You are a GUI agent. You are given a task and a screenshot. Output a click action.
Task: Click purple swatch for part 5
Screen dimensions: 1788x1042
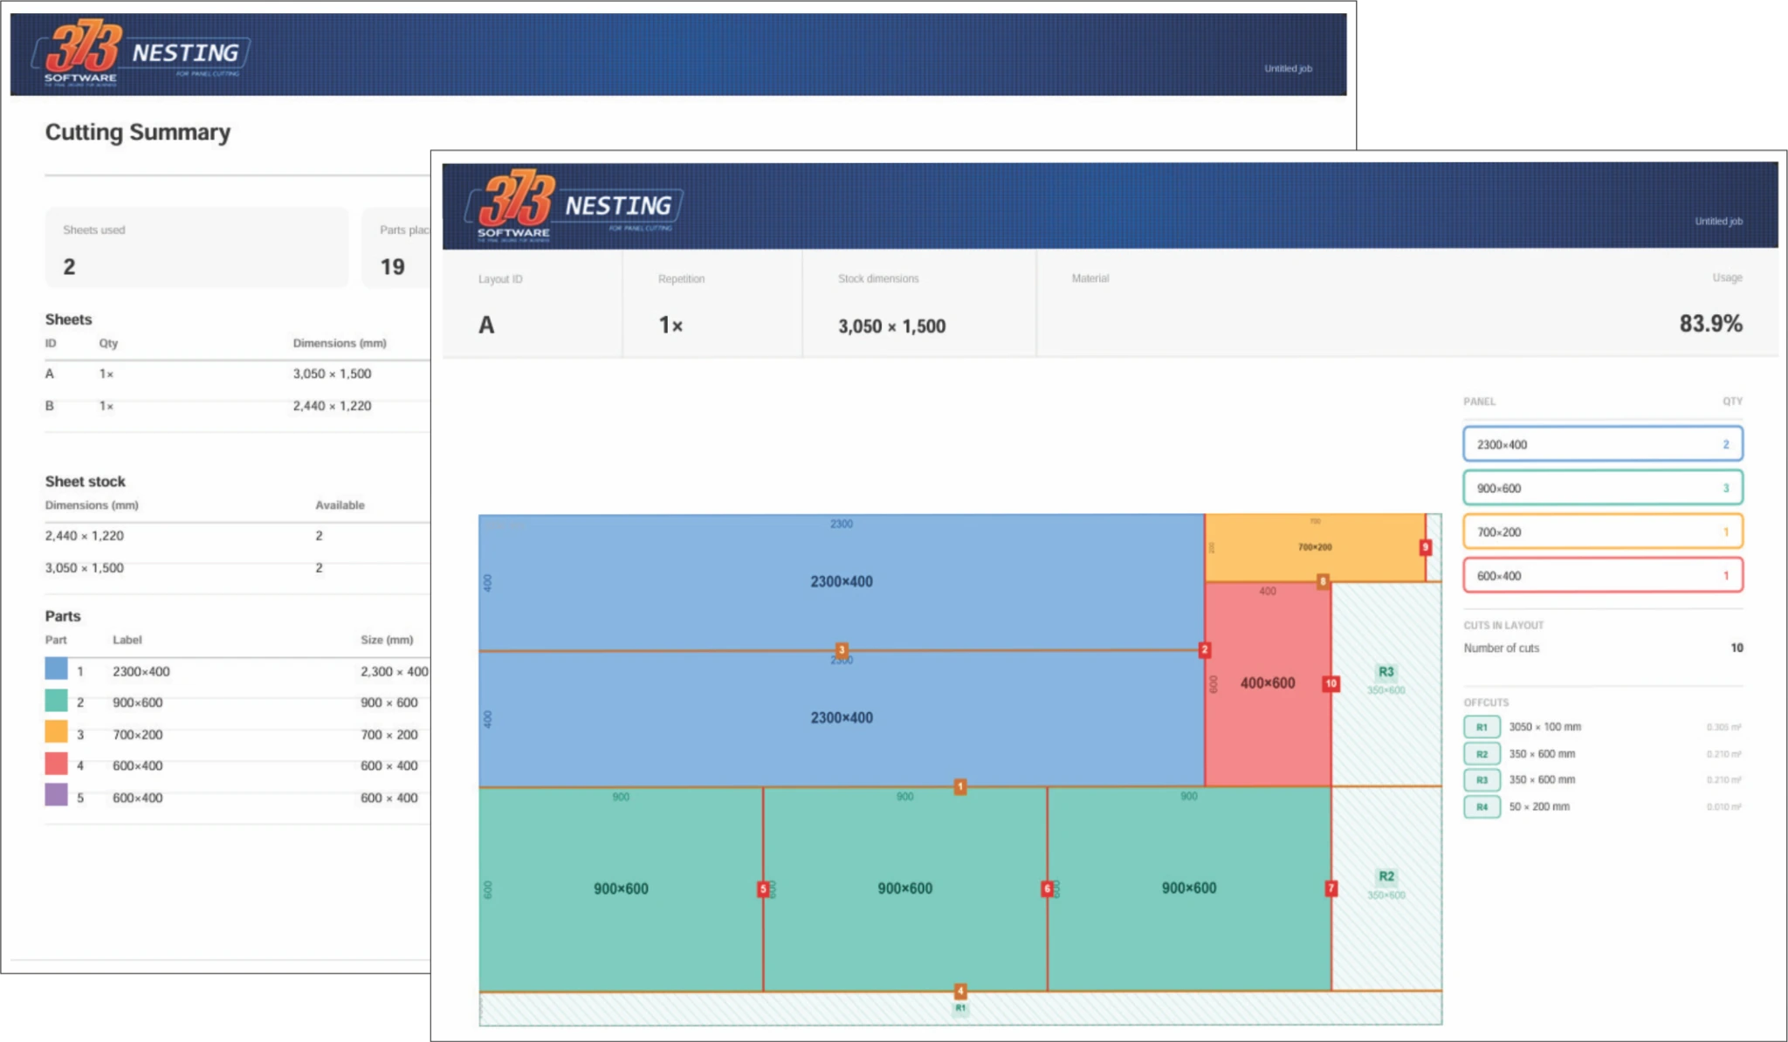coord(56,795)
